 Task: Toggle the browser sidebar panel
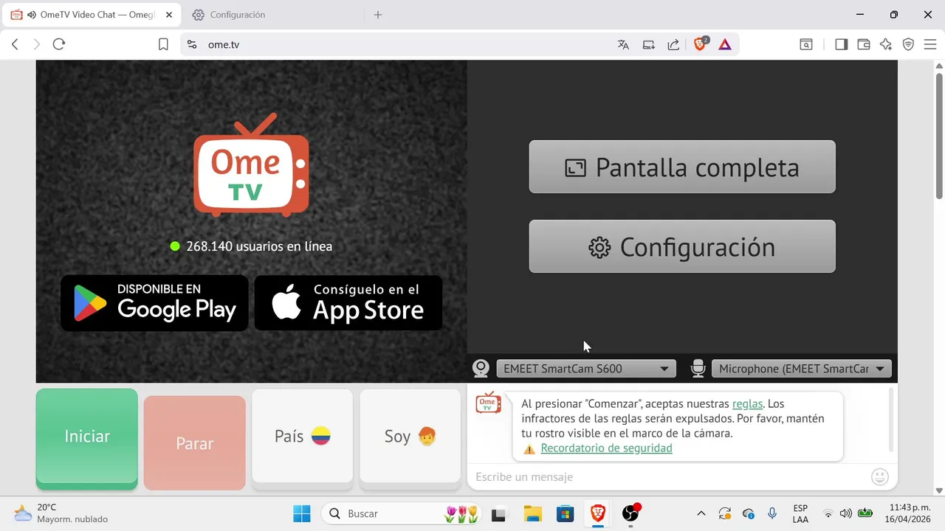pos(841,44)
